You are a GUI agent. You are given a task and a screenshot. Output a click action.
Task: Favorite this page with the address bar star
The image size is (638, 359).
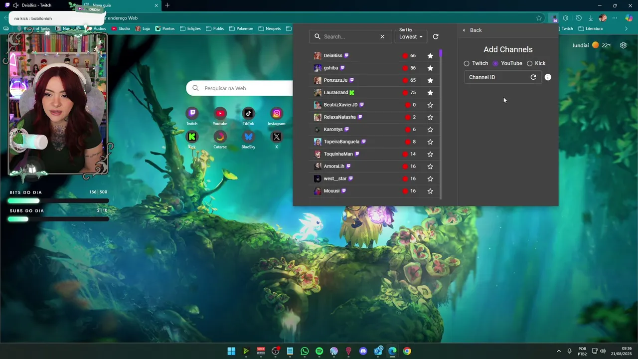[x=539, y=18]
